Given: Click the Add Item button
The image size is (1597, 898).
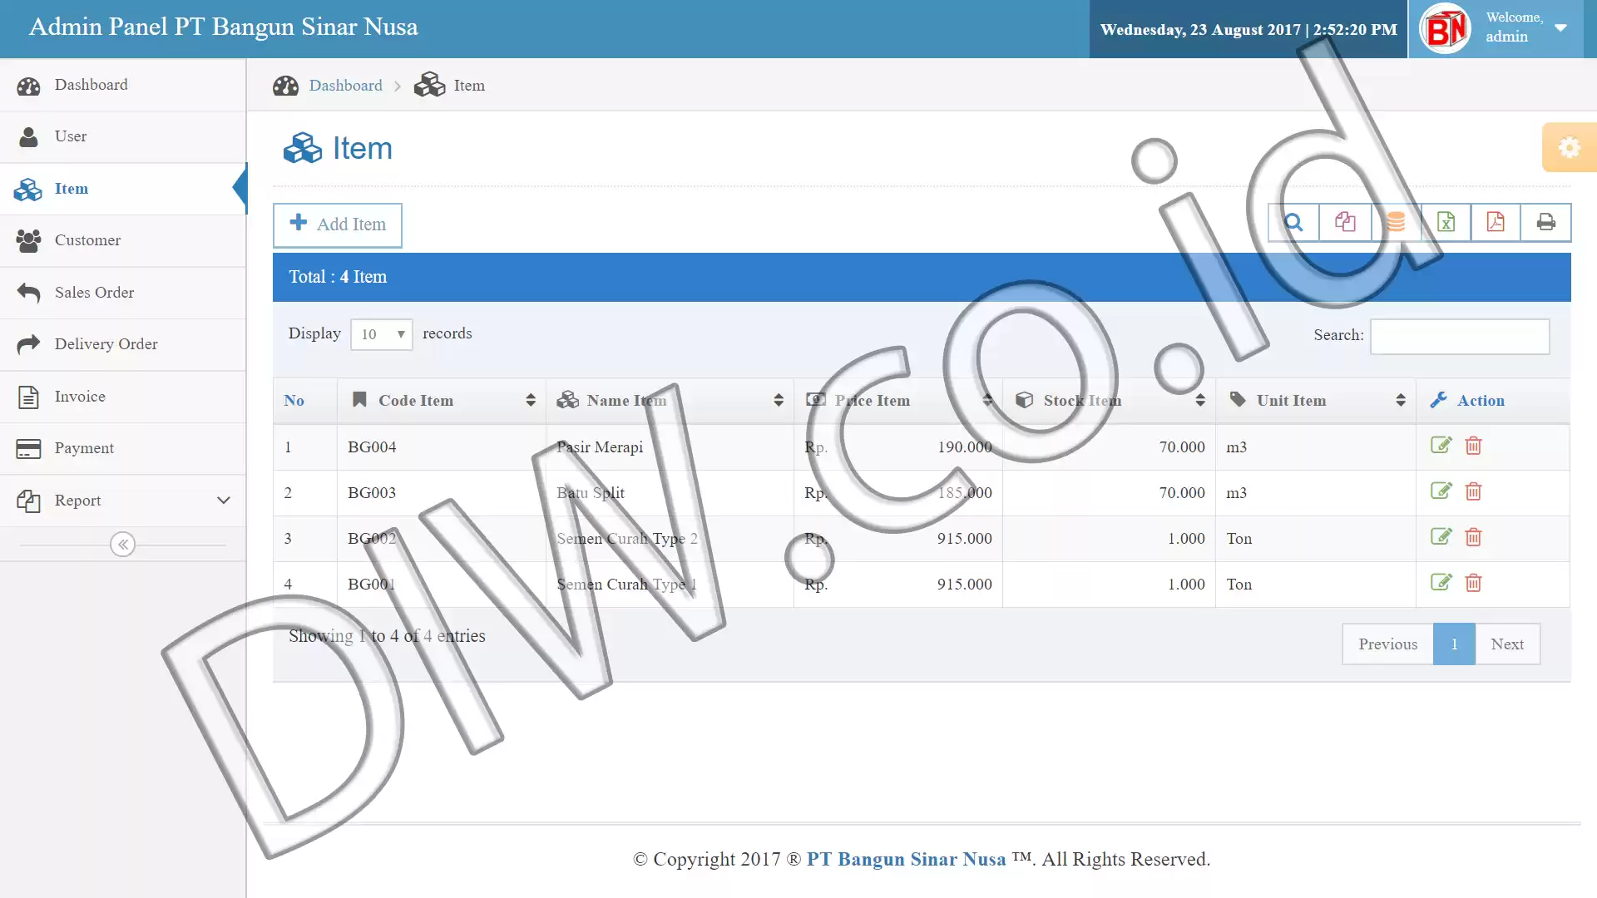Looking at the screenshot, I should [338, 224].
